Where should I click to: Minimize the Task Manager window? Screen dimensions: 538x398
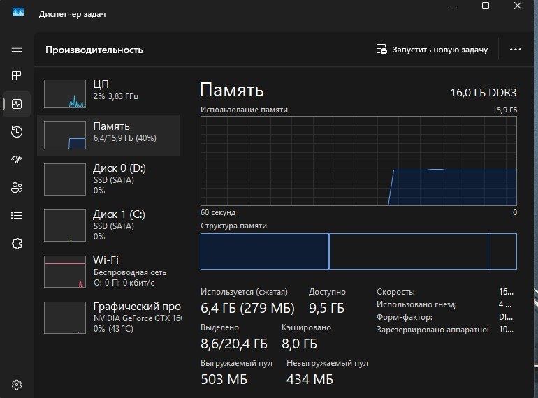pos(454,6)
